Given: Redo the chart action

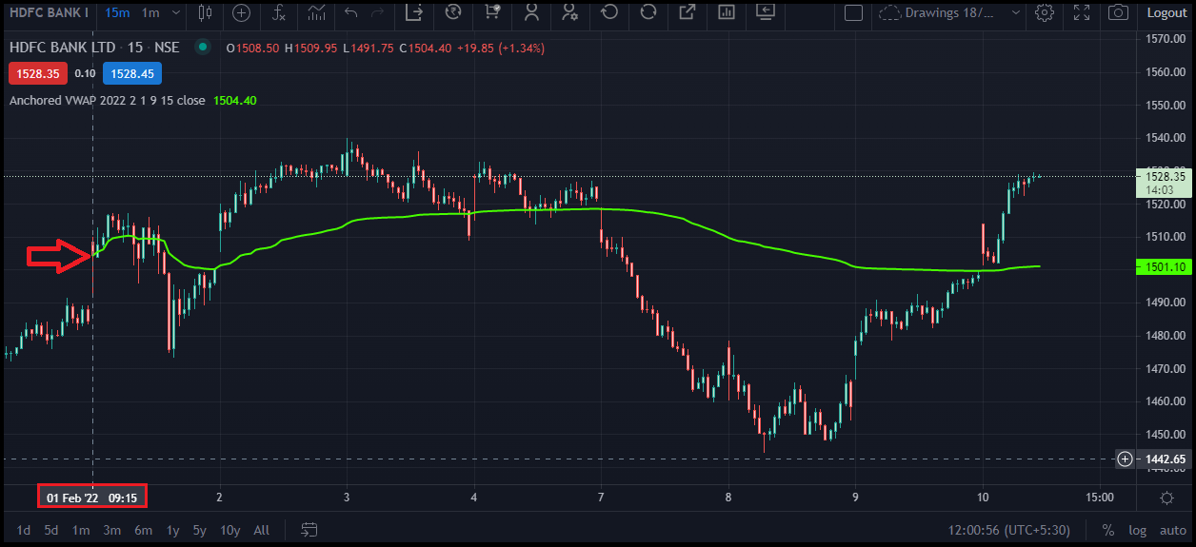Looking at the screenshot, I should (378, 12).
